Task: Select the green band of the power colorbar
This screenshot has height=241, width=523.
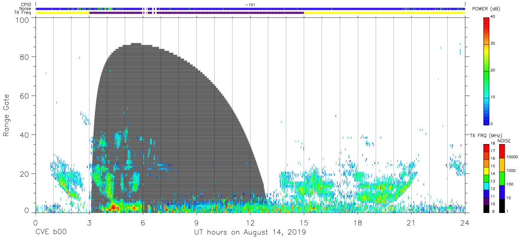Action: pos(486,71)
